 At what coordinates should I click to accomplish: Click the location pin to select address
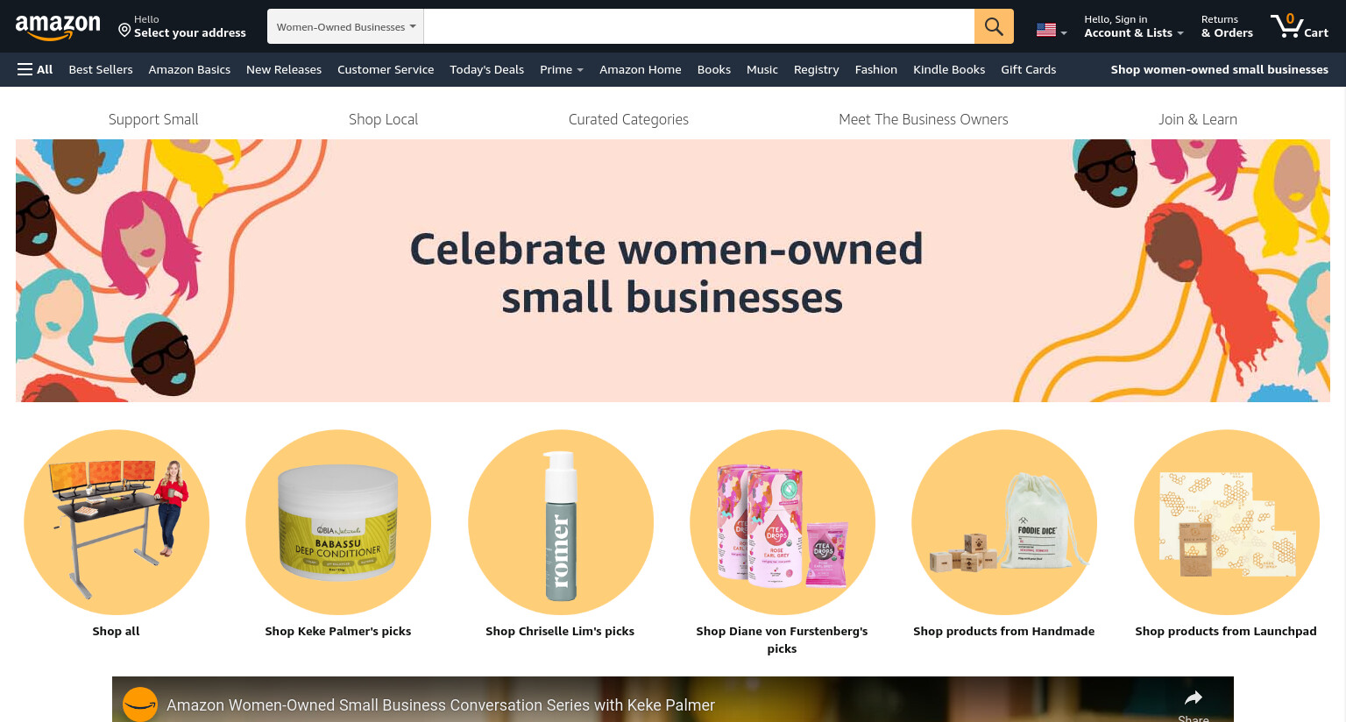(x=124, y=31)
